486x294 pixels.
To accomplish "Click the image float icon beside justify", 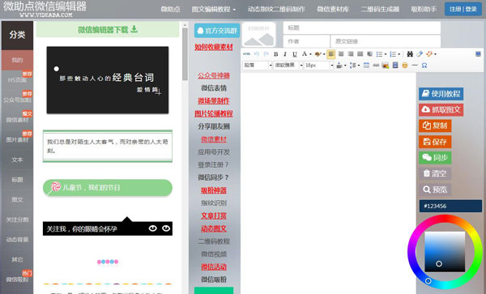I will click(x=370, y=54).
